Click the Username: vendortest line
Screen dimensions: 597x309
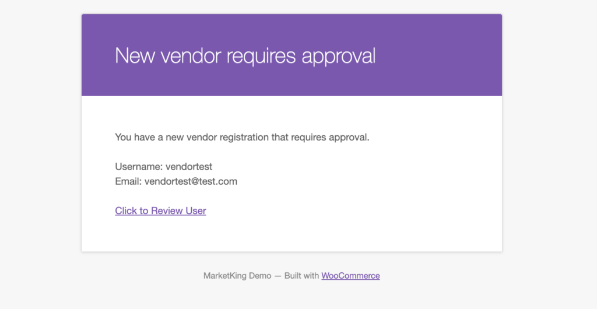[164, 167]
